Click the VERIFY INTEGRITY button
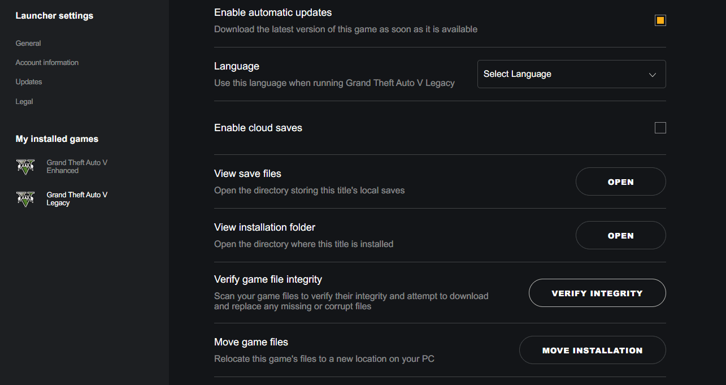 pyautogui.click(x=597, y=293)
